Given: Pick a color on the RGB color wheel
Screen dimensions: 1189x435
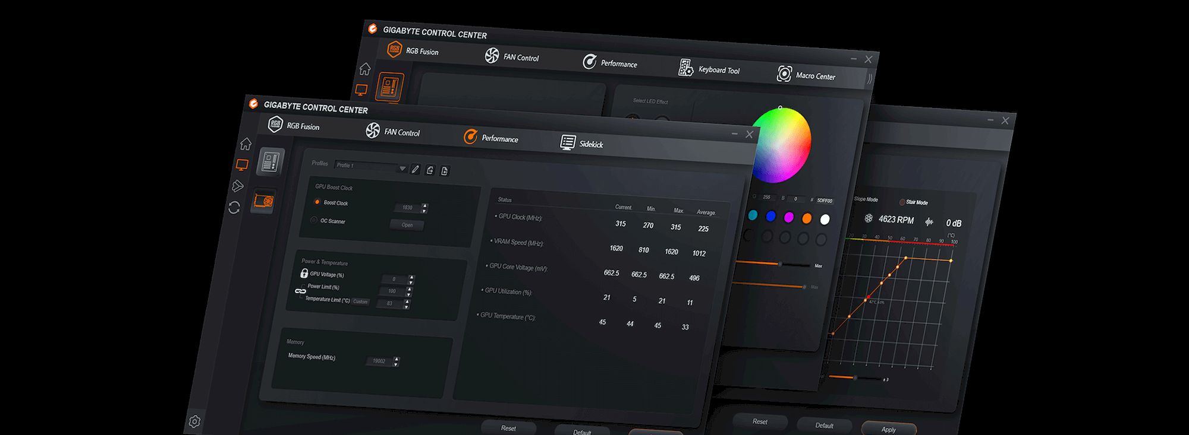Looking at the screenshot, I should (x=782, y=144).
